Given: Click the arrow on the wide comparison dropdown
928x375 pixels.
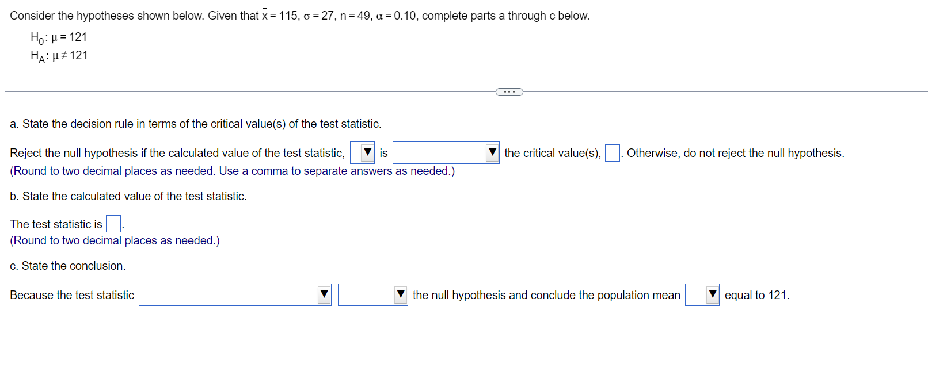Looking at the screenshot, I should click(x=493, y=152).
